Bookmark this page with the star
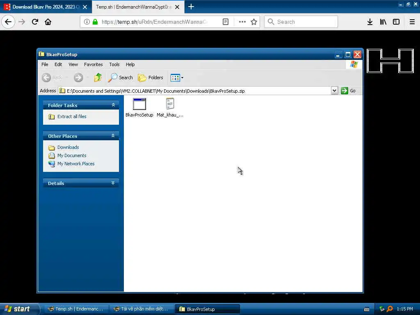Viewport: 420px width, 315px height. click(x=254, y=22)
